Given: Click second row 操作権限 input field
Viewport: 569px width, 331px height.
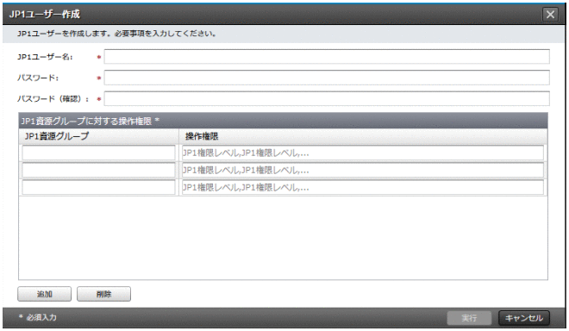Looking at the screenshot, I should (x=362, y=170).
